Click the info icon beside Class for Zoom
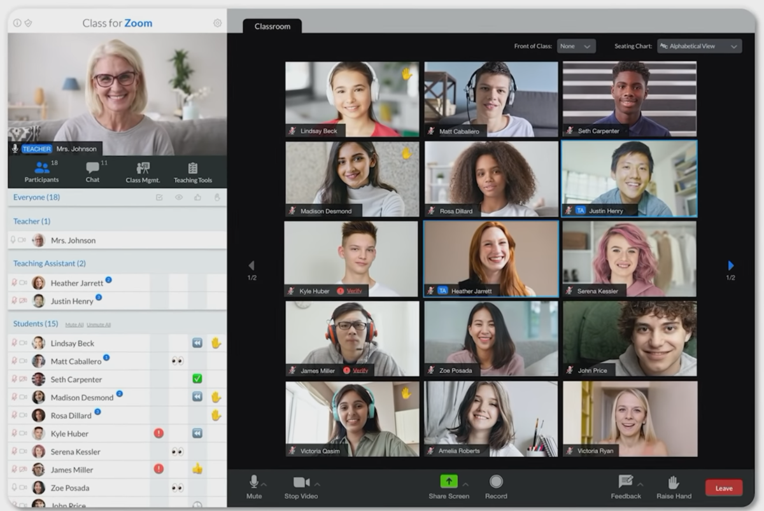Image resolution: width=764 pixels, height=511 pixels. (x=17, y=23)
